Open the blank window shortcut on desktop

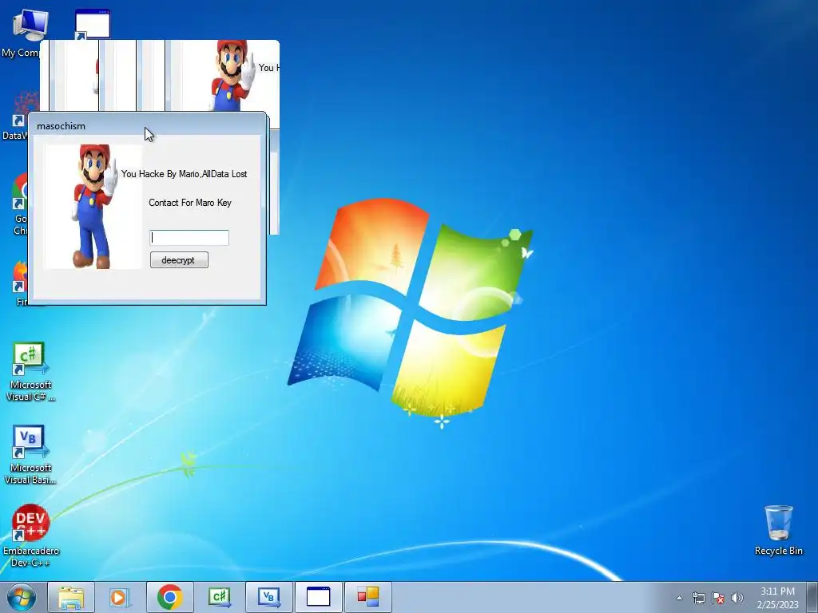tap(93, 24)
